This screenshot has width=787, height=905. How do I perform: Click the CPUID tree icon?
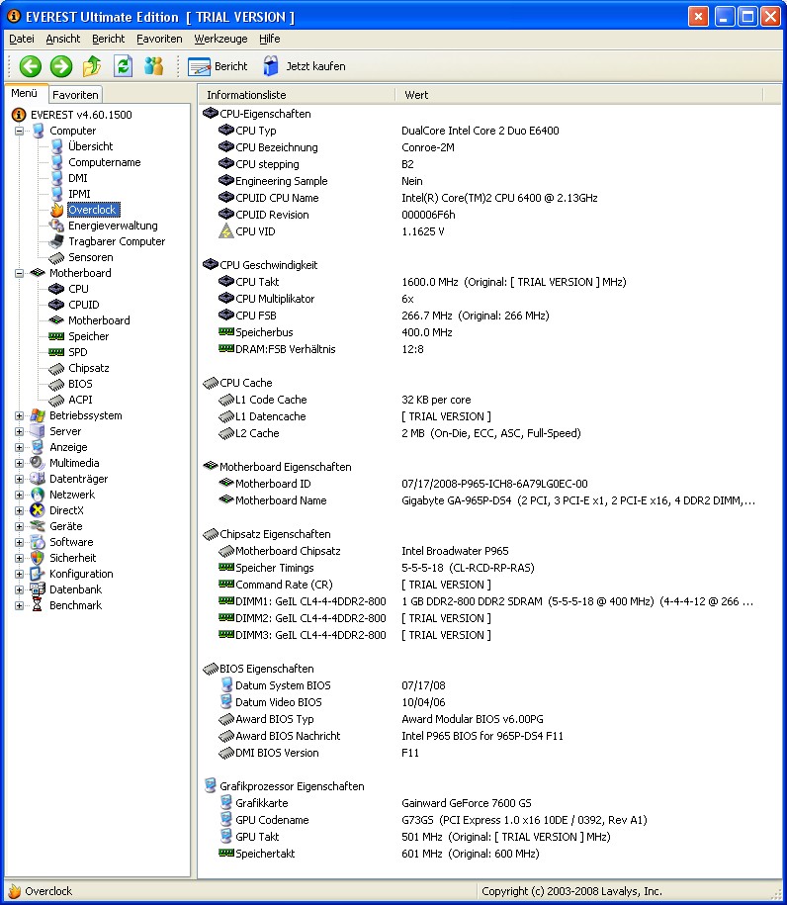point(56,305)
